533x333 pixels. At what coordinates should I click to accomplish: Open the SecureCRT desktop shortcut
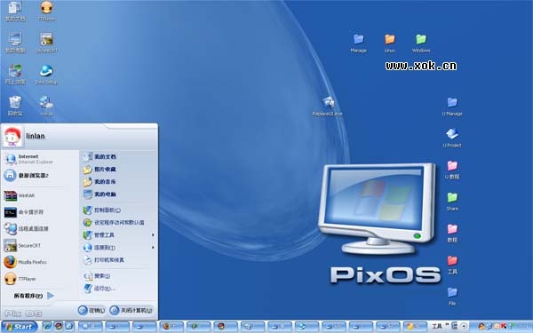tap(46, 43)
